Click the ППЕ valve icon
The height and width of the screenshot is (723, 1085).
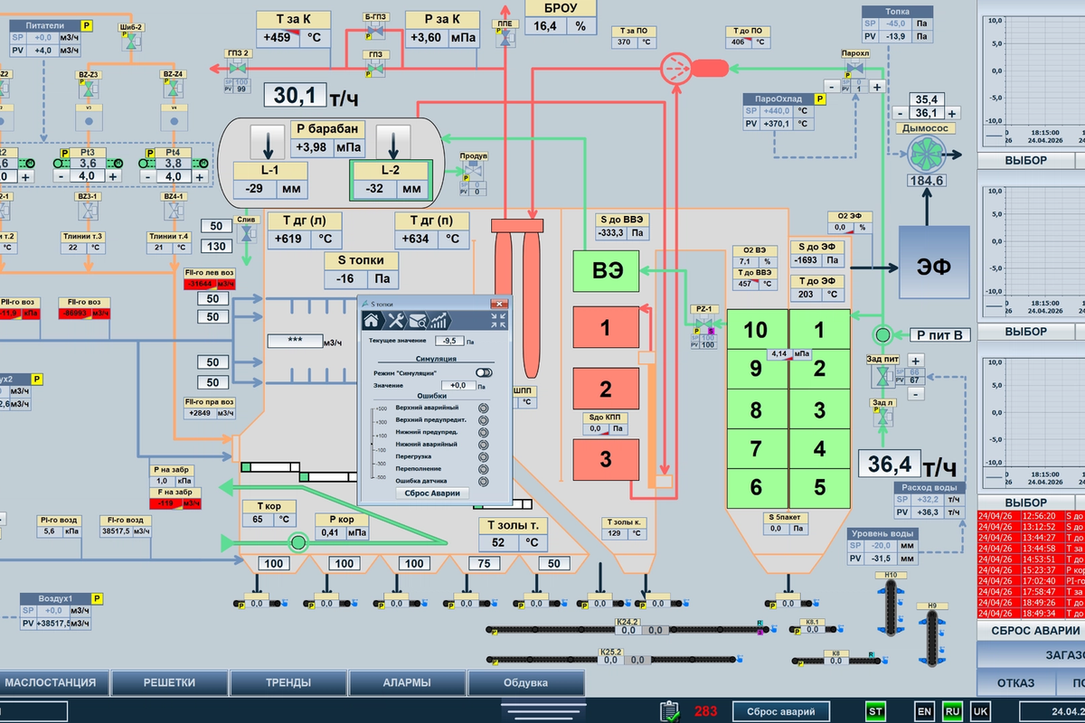(505, 38)
